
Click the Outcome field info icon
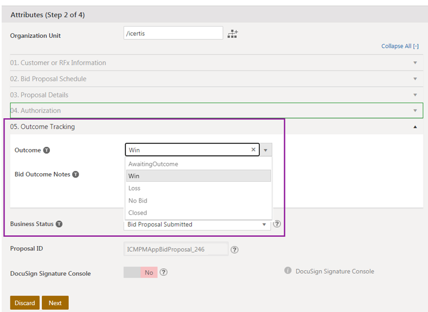46,150
